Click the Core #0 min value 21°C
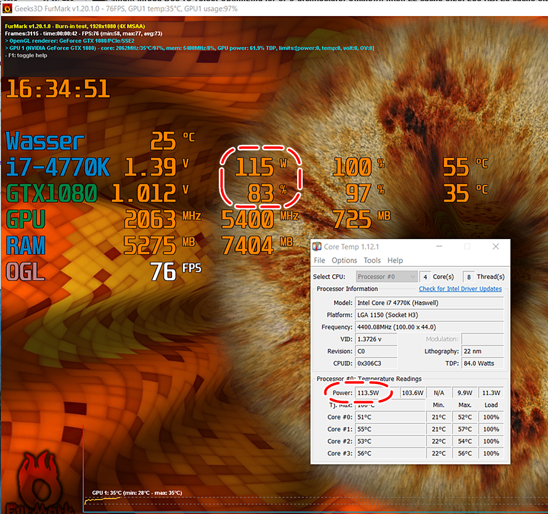The image size is (548, 514). (x=439, y=417)
